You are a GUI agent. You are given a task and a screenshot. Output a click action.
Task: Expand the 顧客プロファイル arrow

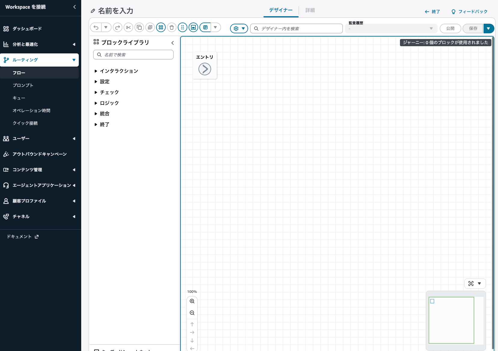74,201
